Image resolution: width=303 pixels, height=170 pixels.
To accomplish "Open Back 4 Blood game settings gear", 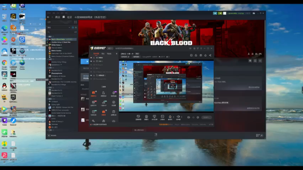I will coord(250,60).
